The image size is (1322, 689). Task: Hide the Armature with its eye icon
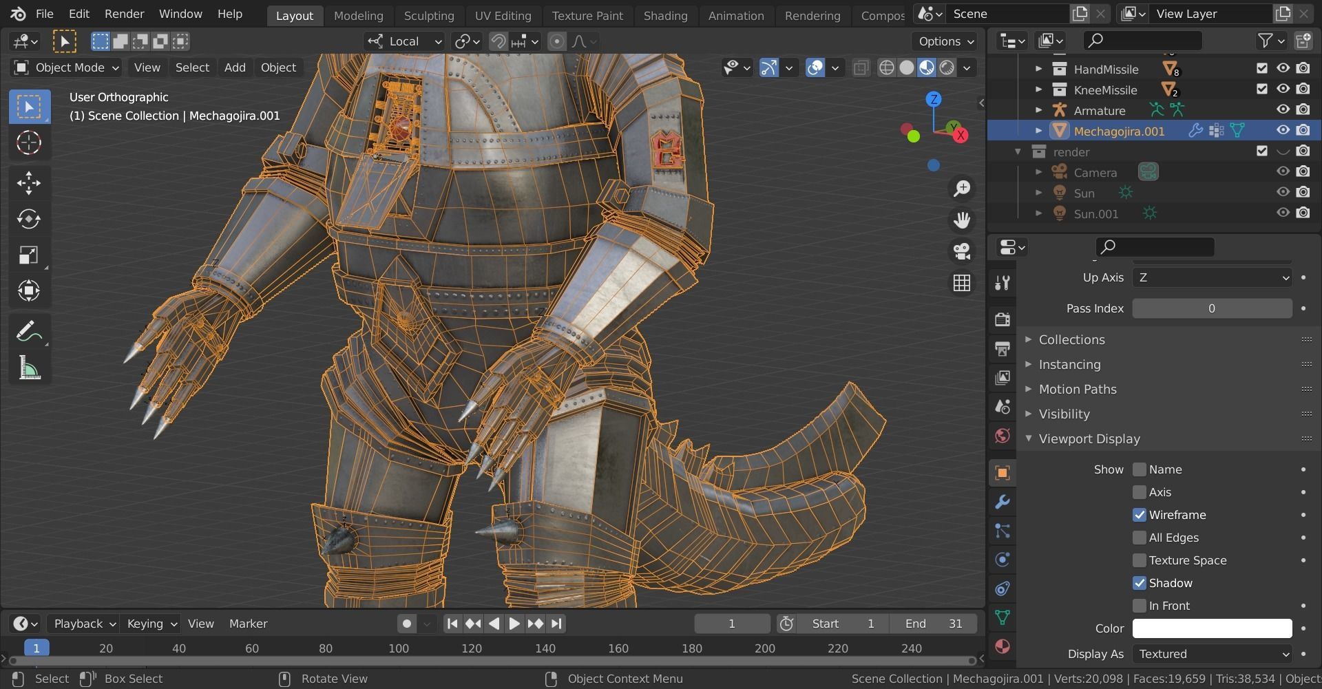click(1283, 109)
